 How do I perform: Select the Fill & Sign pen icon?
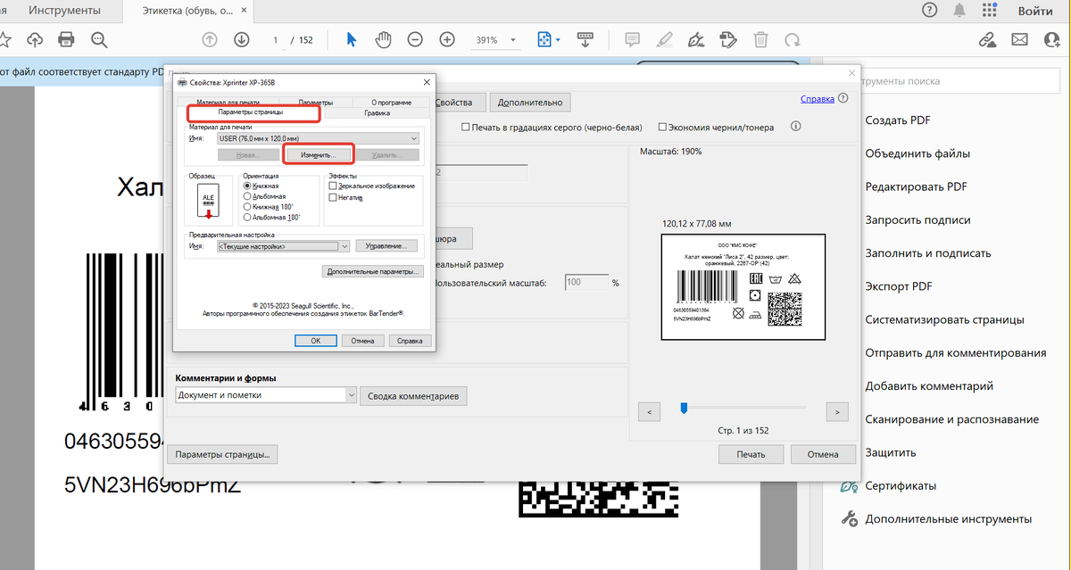click(x=697, y=38)
